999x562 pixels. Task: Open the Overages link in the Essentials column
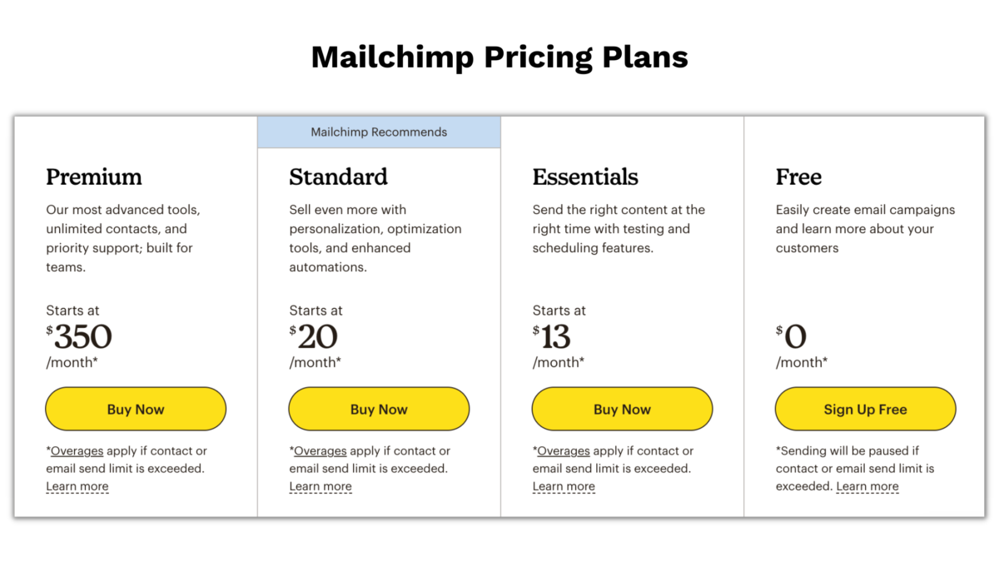pyautogui.click(x=563, y=450)
